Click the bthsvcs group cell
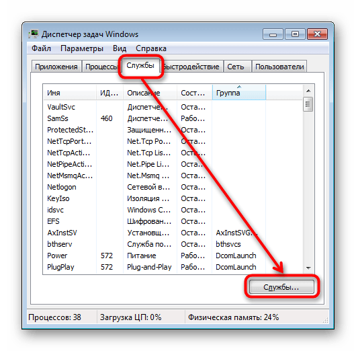The image size is (356, 351). click(x=228, y=244)
